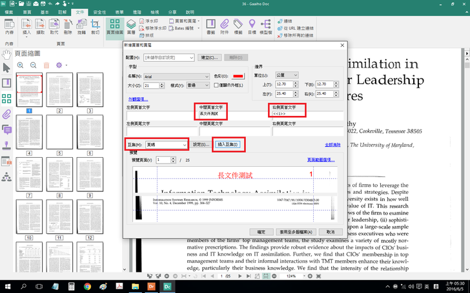Open the Calculator app from the taskbar

(71, 285)
